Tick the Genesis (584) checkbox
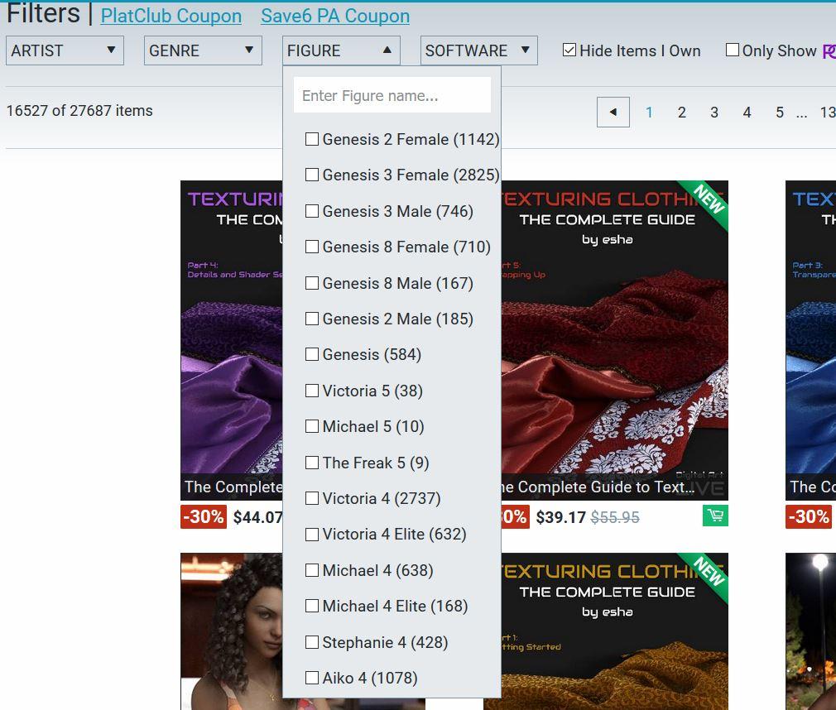This screenshot has height=710, width=836. point(312,354)
